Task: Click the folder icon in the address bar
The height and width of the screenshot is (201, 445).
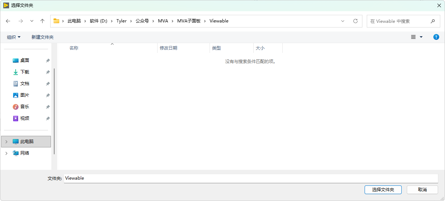Action: point(56,21)
